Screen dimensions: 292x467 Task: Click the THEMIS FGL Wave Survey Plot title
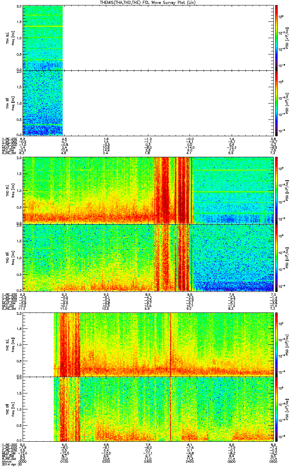point(148,2)
